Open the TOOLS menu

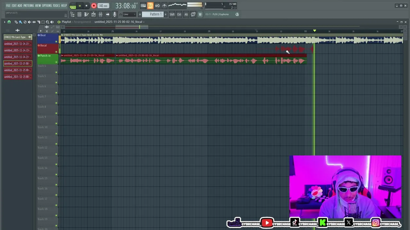pyautogui.click(x=56, y=6)
